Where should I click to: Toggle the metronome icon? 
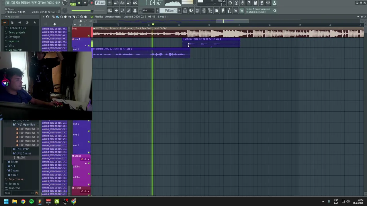[110, 3]
